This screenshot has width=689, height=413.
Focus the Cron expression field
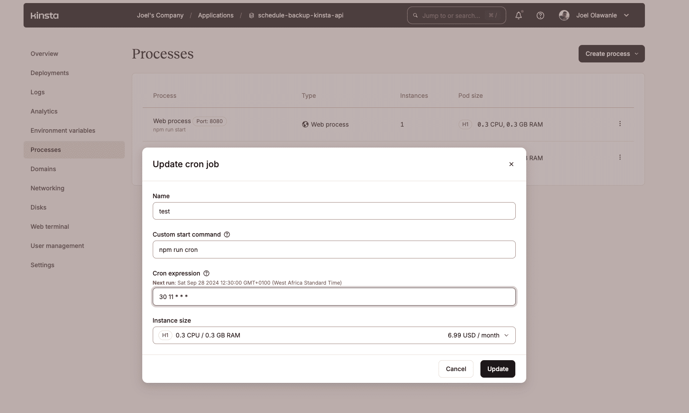tap(334, 297)
